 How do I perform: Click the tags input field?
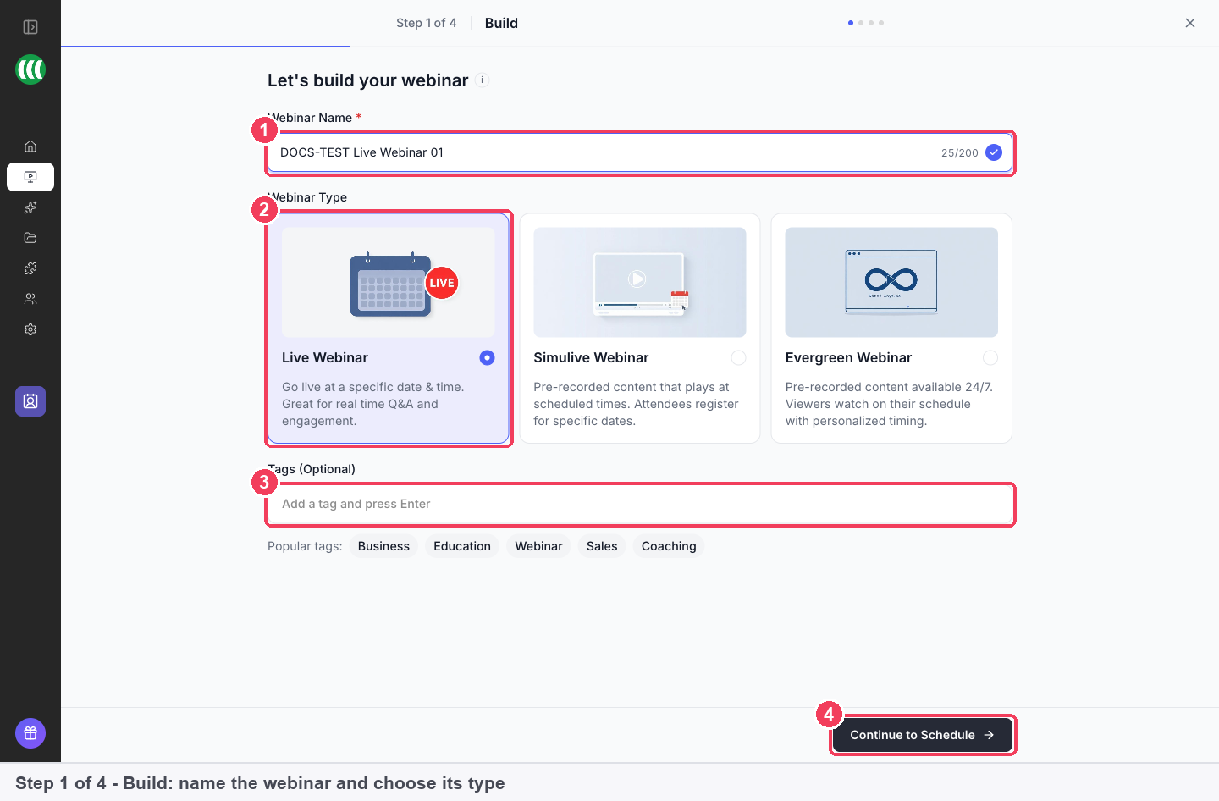click(640, 504)
